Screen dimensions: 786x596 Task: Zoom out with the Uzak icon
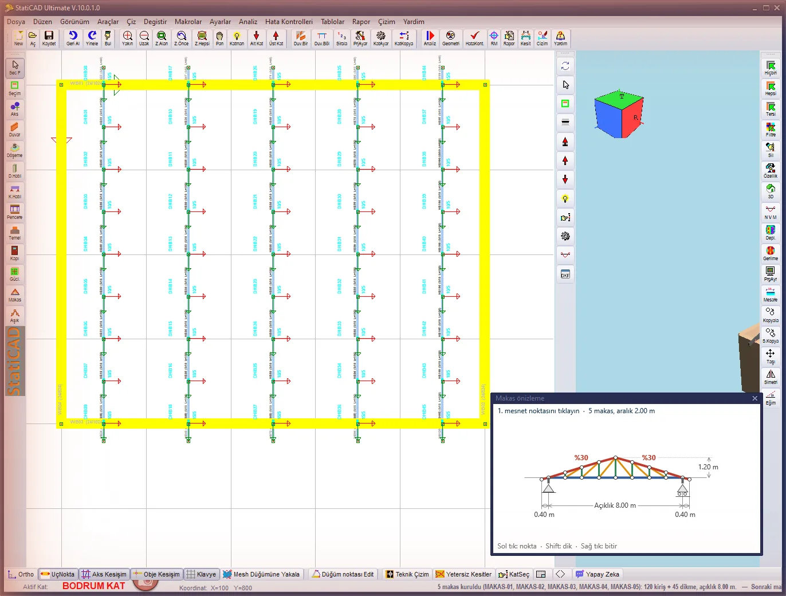coord(144,38)
